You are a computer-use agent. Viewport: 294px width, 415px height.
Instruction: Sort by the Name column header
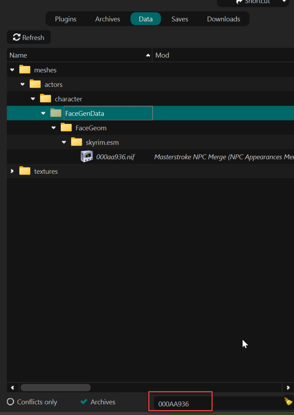(x=79, y=55)
